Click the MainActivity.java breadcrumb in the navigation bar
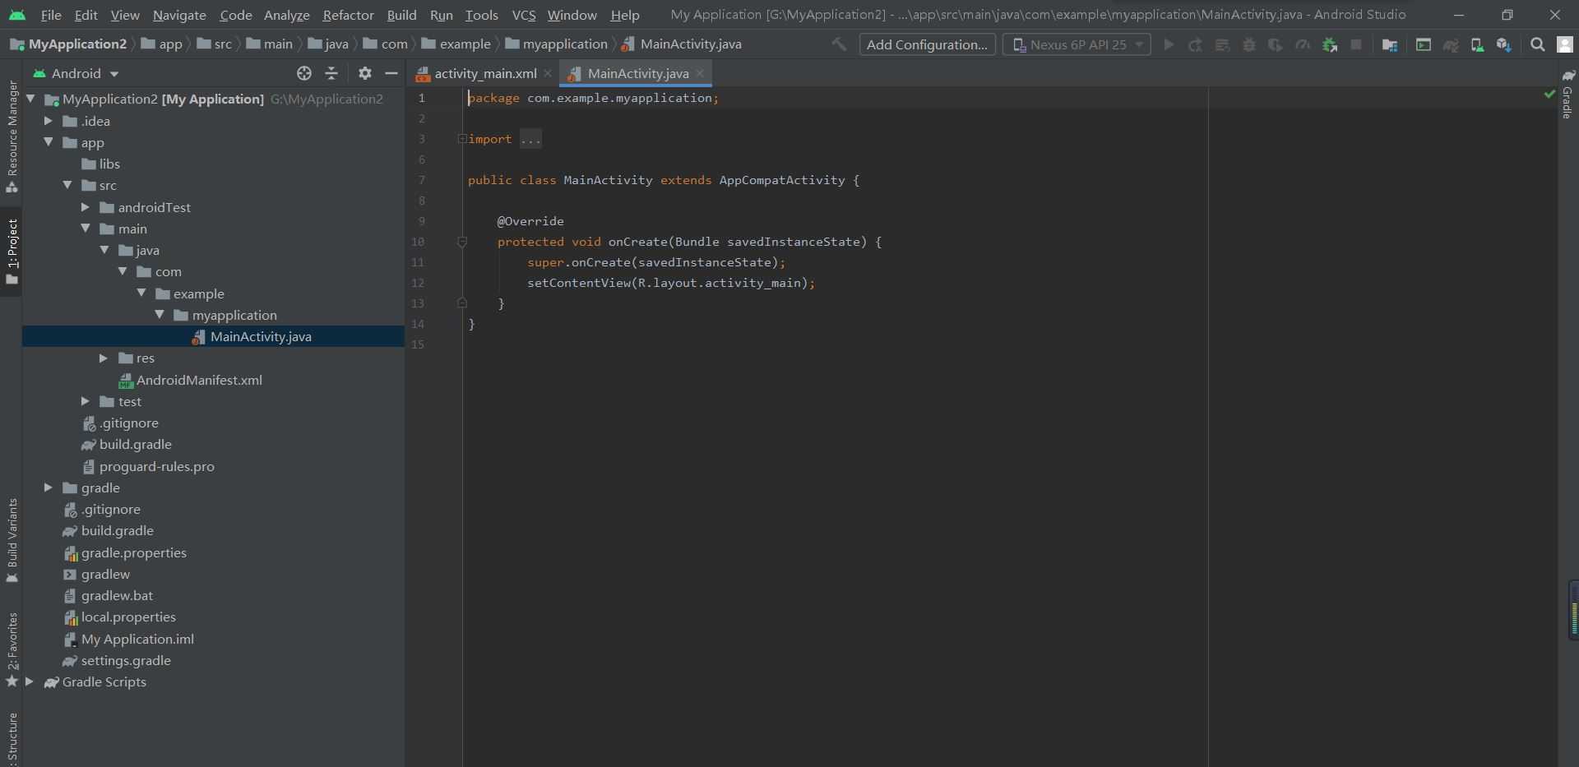Image resolution: width=1579 pixels, height=767 pixels. [x=683, y=44]
